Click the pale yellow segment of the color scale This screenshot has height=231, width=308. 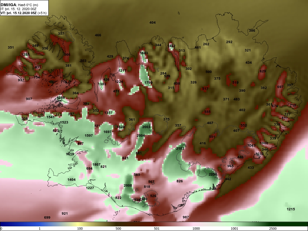[x=79, y=224]
